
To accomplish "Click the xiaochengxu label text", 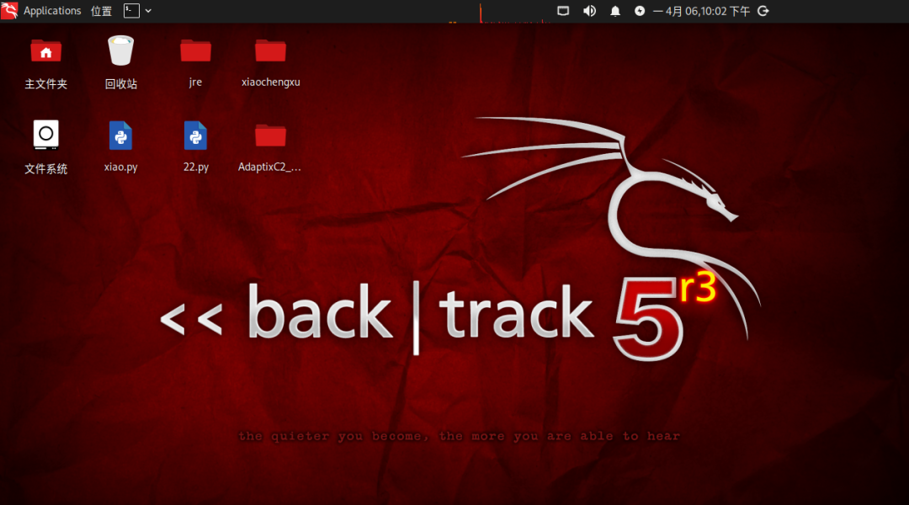I will tap(271, 82).
